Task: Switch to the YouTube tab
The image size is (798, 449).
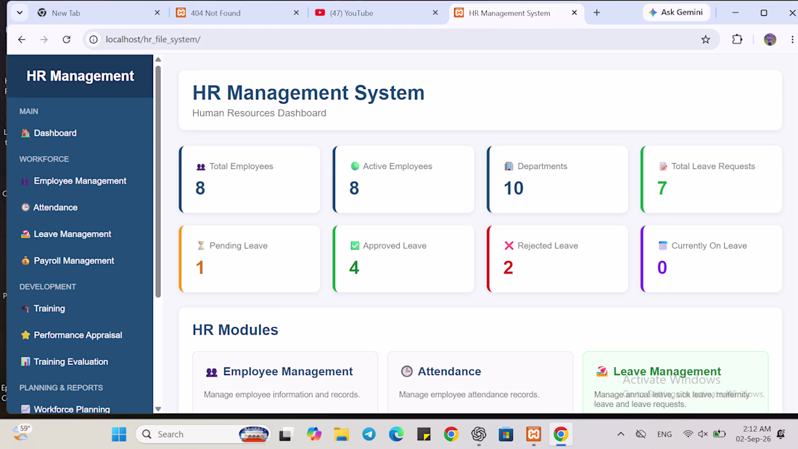Action: pos(377,13)
